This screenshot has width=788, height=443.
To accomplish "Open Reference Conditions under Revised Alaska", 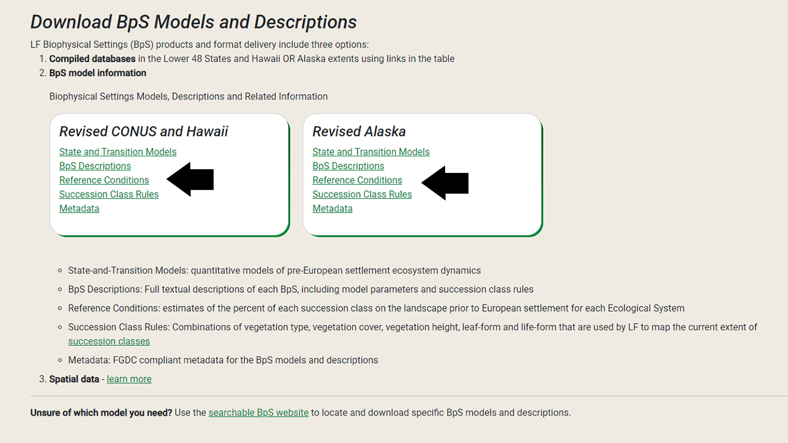I will coord(357,180).
